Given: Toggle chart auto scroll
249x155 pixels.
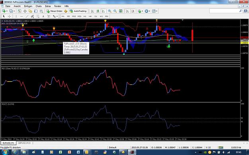Looking at the screenshot, I should point(127,11).
